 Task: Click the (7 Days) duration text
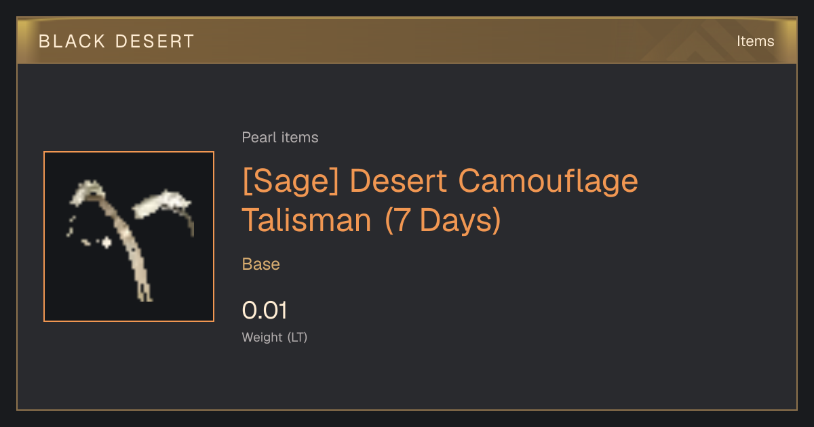click(443, 220)
